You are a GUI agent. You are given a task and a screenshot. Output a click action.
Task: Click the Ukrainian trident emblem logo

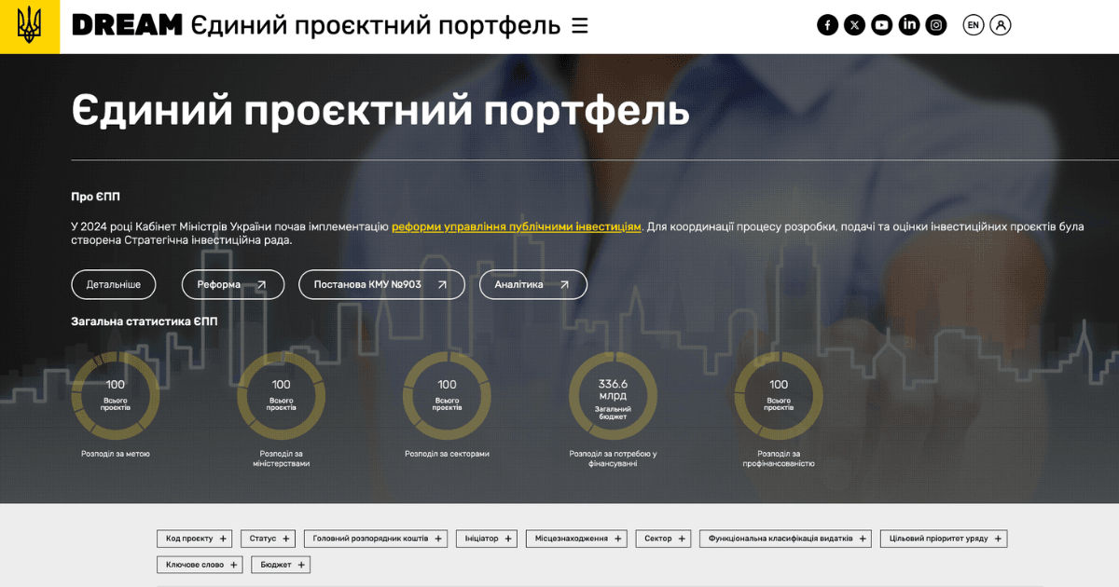click(x=30, y=26)
